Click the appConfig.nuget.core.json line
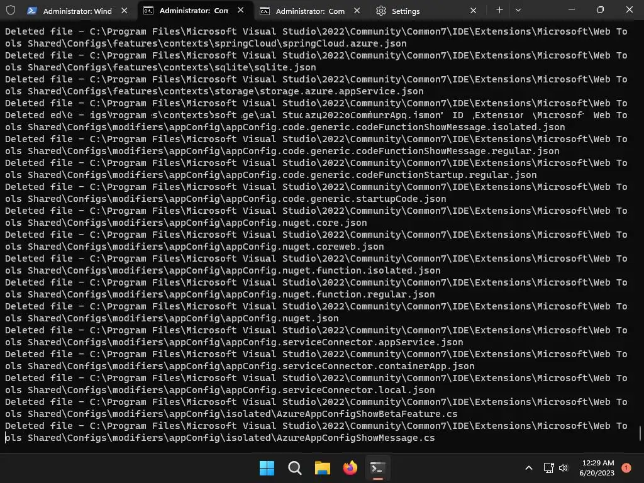 [186, 222]
